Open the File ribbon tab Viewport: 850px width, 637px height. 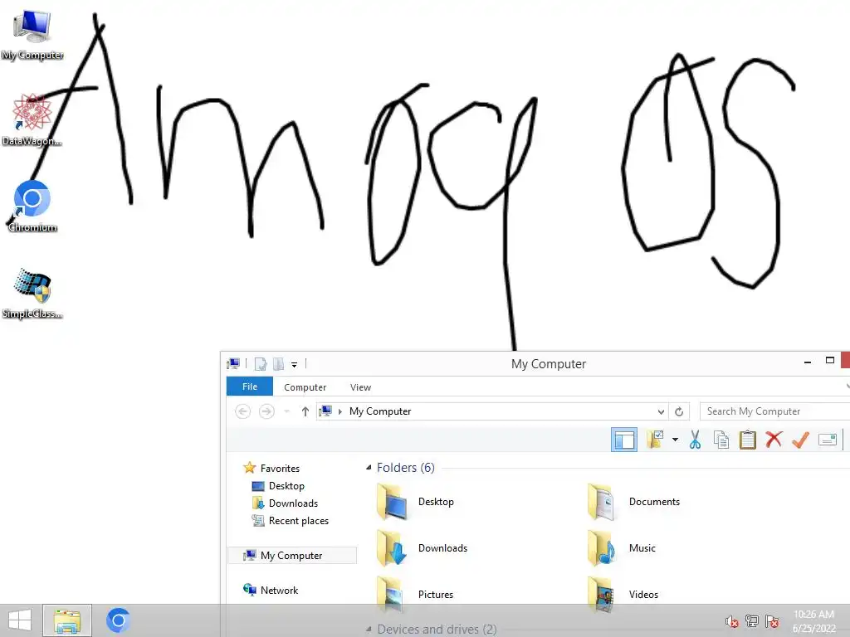coord(249,387)
